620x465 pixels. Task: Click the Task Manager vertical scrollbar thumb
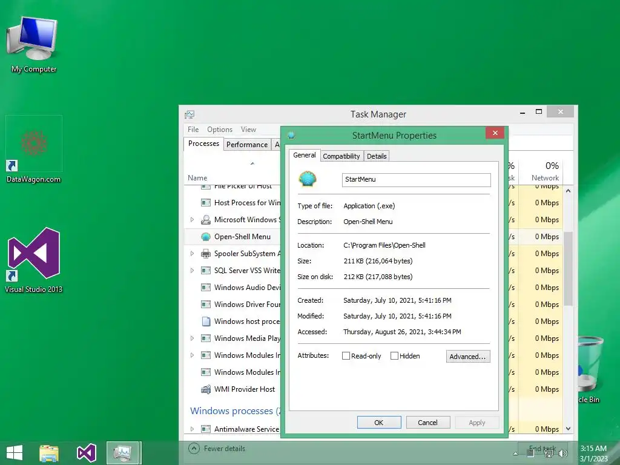coord(568,269)
